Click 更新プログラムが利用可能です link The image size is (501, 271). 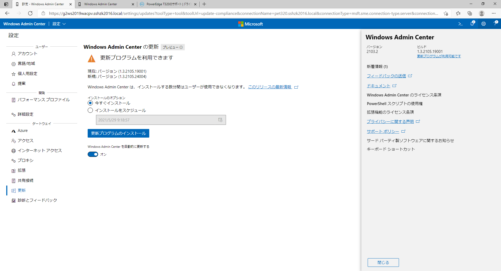click(x=439, y=56)
